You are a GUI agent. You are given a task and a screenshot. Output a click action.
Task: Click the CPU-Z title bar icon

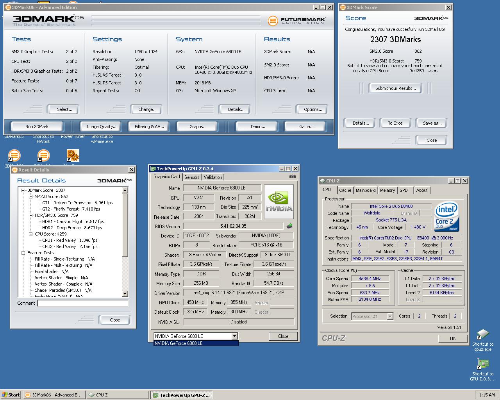(322, 181)
